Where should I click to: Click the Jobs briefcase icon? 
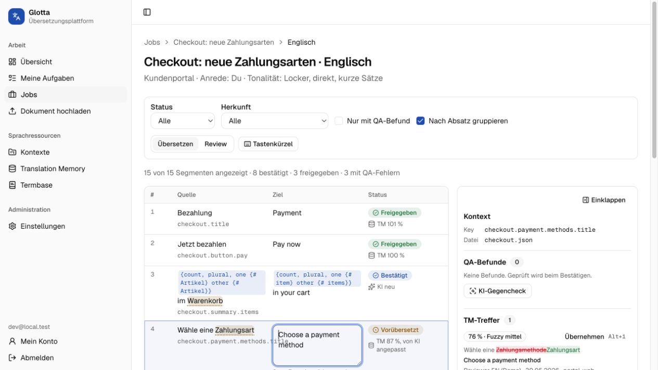point(12,95)
